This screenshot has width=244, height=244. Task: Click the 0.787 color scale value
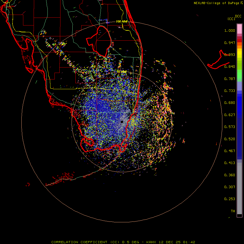coord(230,79)
